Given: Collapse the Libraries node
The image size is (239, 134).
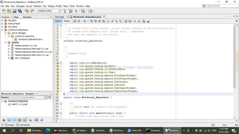Looking at the screenshot, I should [6, 42].
